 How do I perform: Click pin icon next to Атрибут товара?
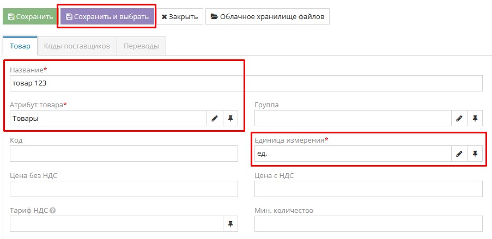(x=230, y=119)
